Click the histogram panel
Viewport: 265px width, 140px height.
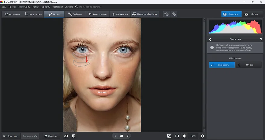pos(235,27)
